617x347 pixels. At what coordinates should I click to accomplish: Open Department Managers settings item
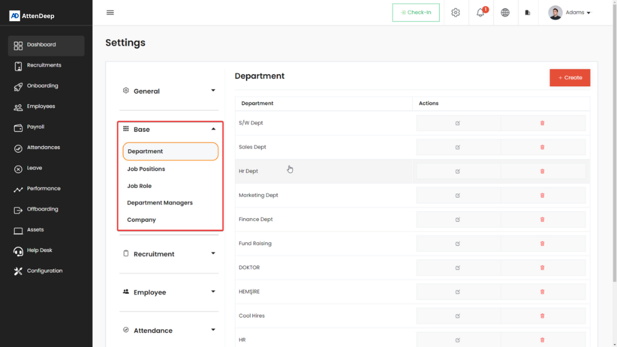point(160,203)
